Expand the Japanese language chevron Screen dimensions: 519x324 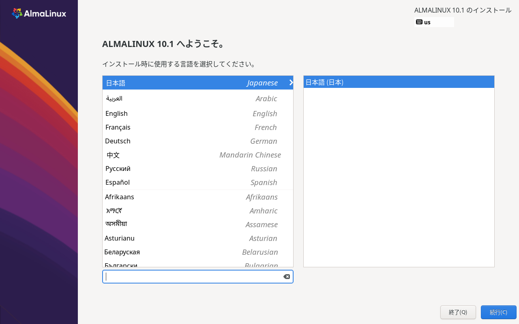coord(291,83)
